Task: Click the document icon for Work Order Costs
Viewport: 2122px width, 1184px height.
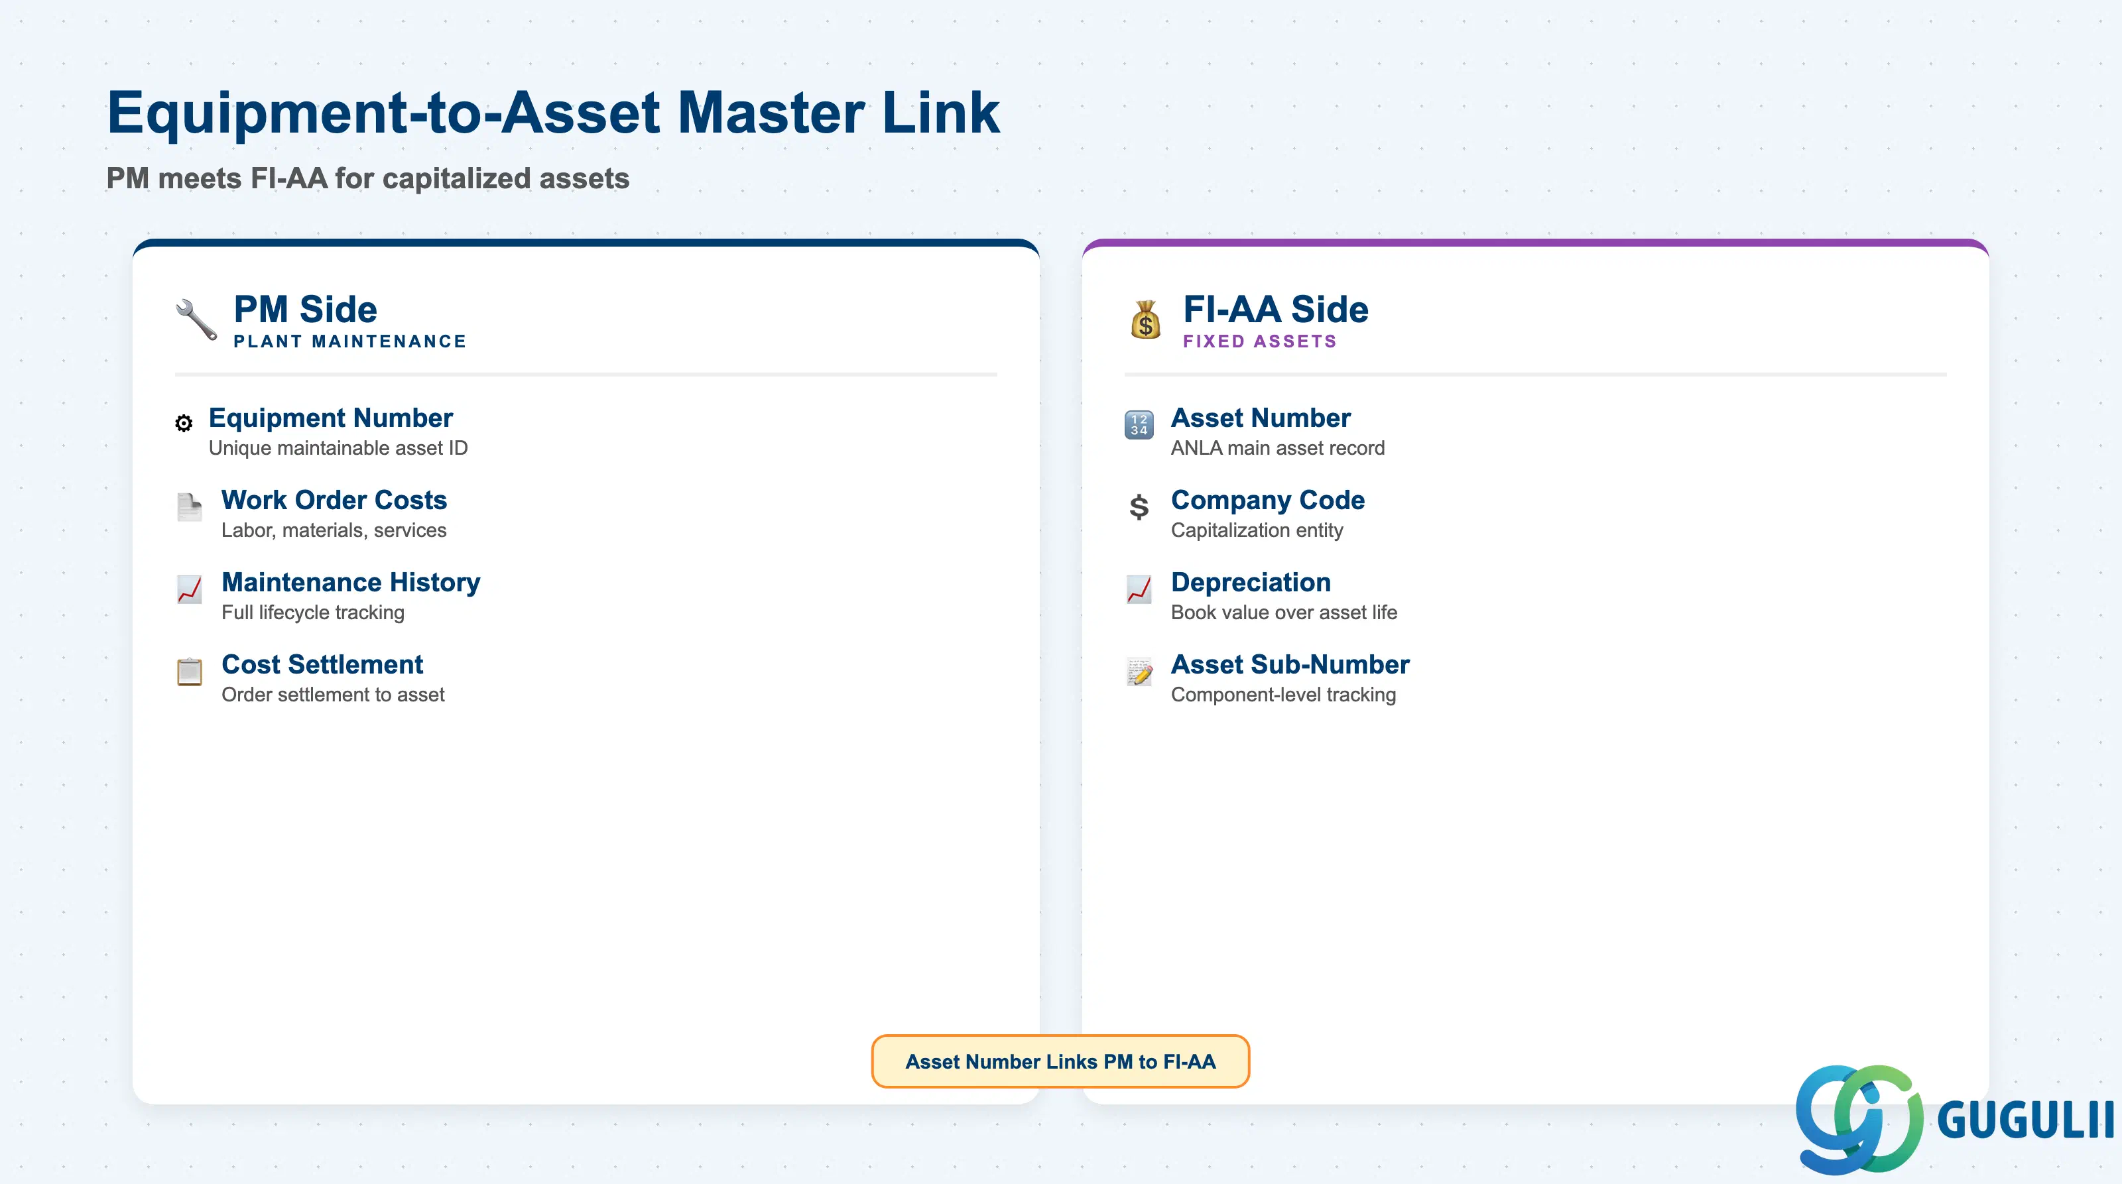Action: click(190, 506)
